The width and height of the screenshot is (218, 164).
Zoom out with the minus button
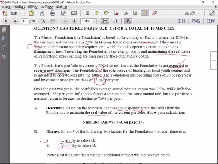pyautogui.click(x=65, y=21)
